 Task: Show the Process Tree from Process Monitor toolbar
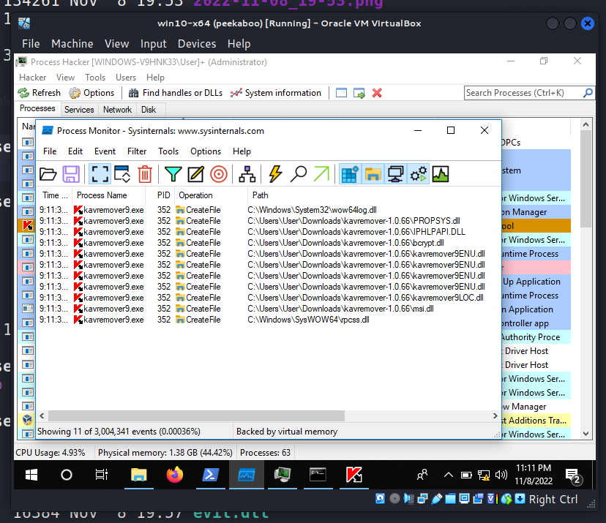click(x=247, y=174)
